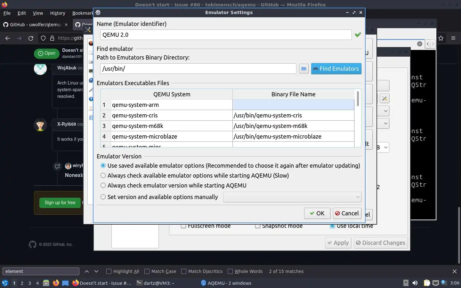Click Discard Changes button
This screenshot has width=461, height=288.
[x=381, y=243]
